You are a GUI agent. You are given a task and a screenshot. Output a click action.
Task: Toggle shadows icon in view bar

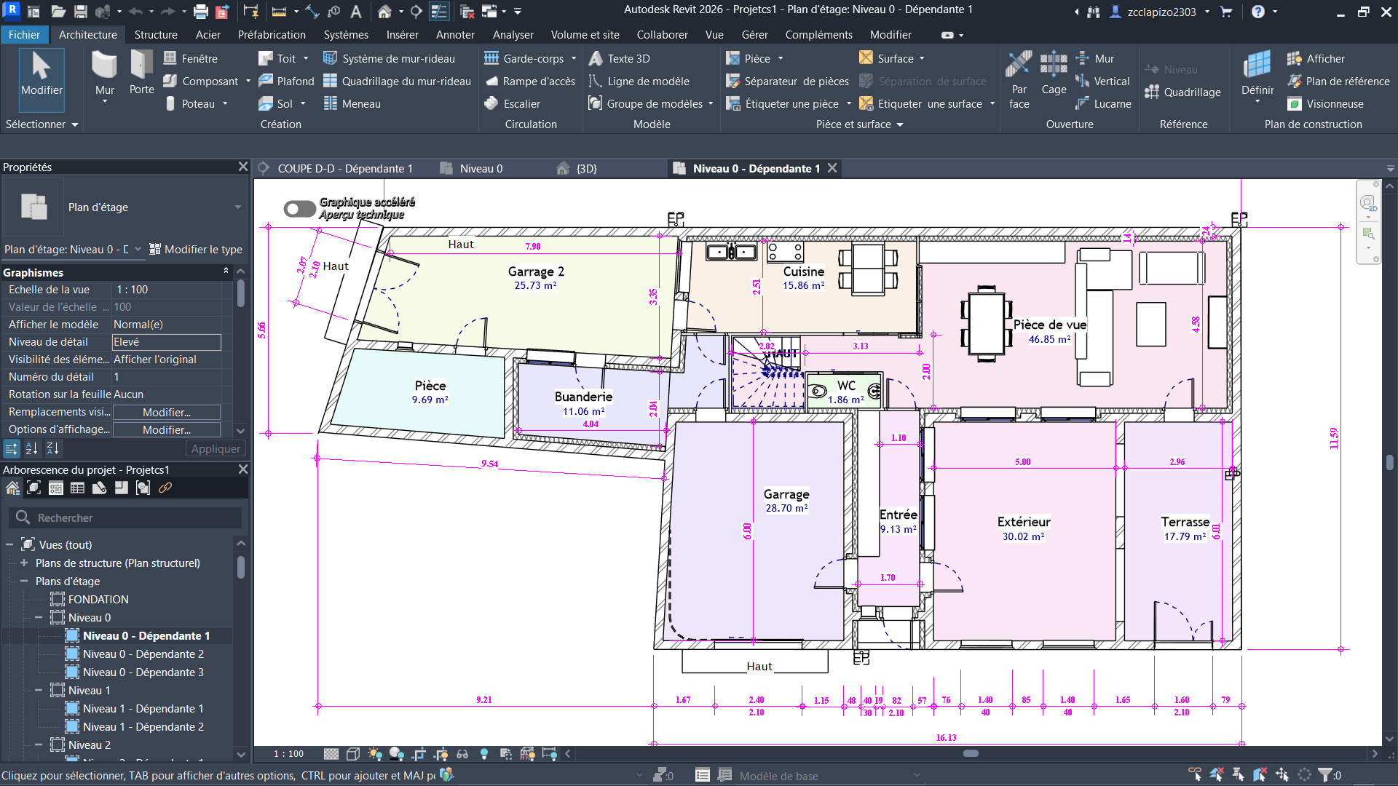pos(397,754)
